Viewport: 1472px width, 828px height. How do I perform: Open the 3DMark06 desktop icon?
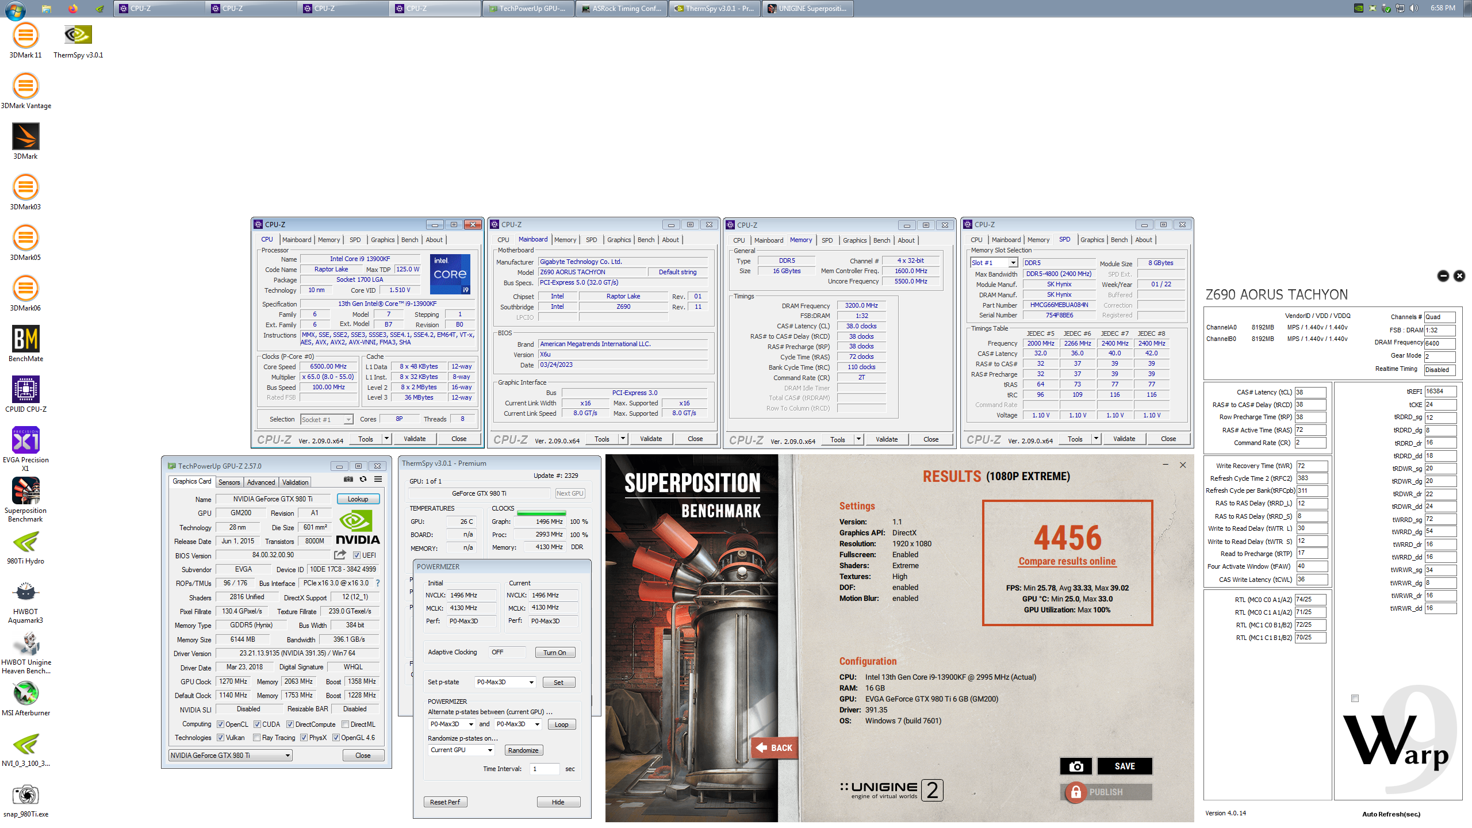tap(25, 293)
